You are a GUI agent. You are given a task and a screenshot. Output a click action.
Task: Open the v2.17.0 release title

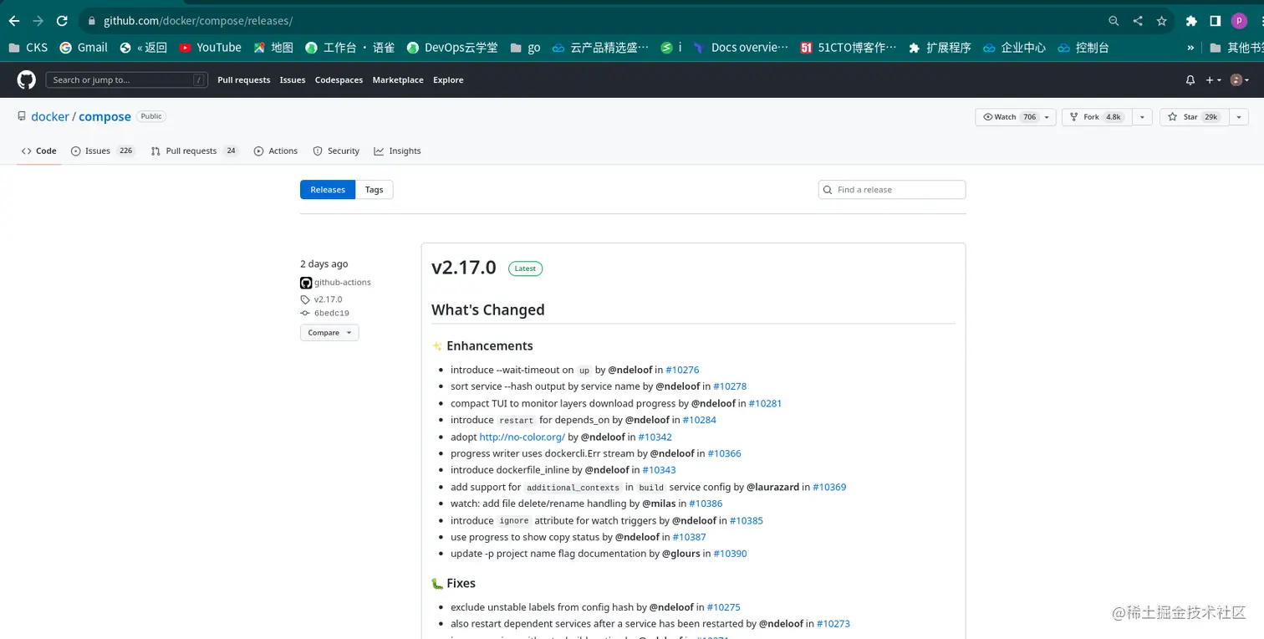point(464,268)
